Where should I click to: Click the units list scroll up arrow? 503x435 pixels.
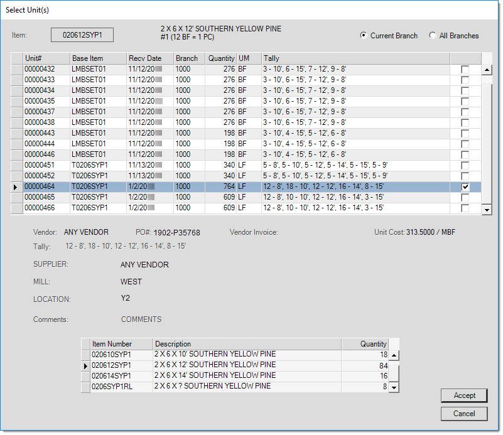(x=487, y=70)
